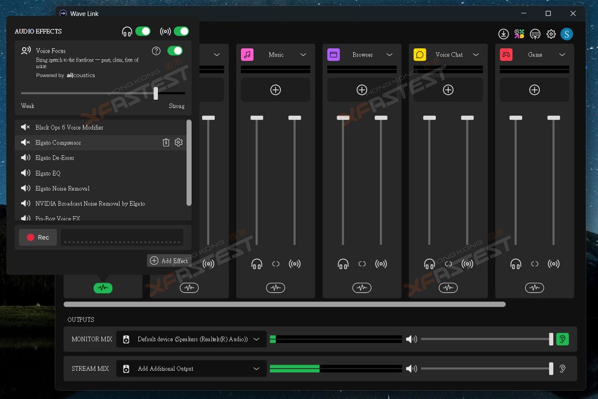Image resolution: width=598 pixels, height=399 pixels.
Task: Mute Music channel in monitor headphones
Action: pyautogui.click(x=257, y=264)
